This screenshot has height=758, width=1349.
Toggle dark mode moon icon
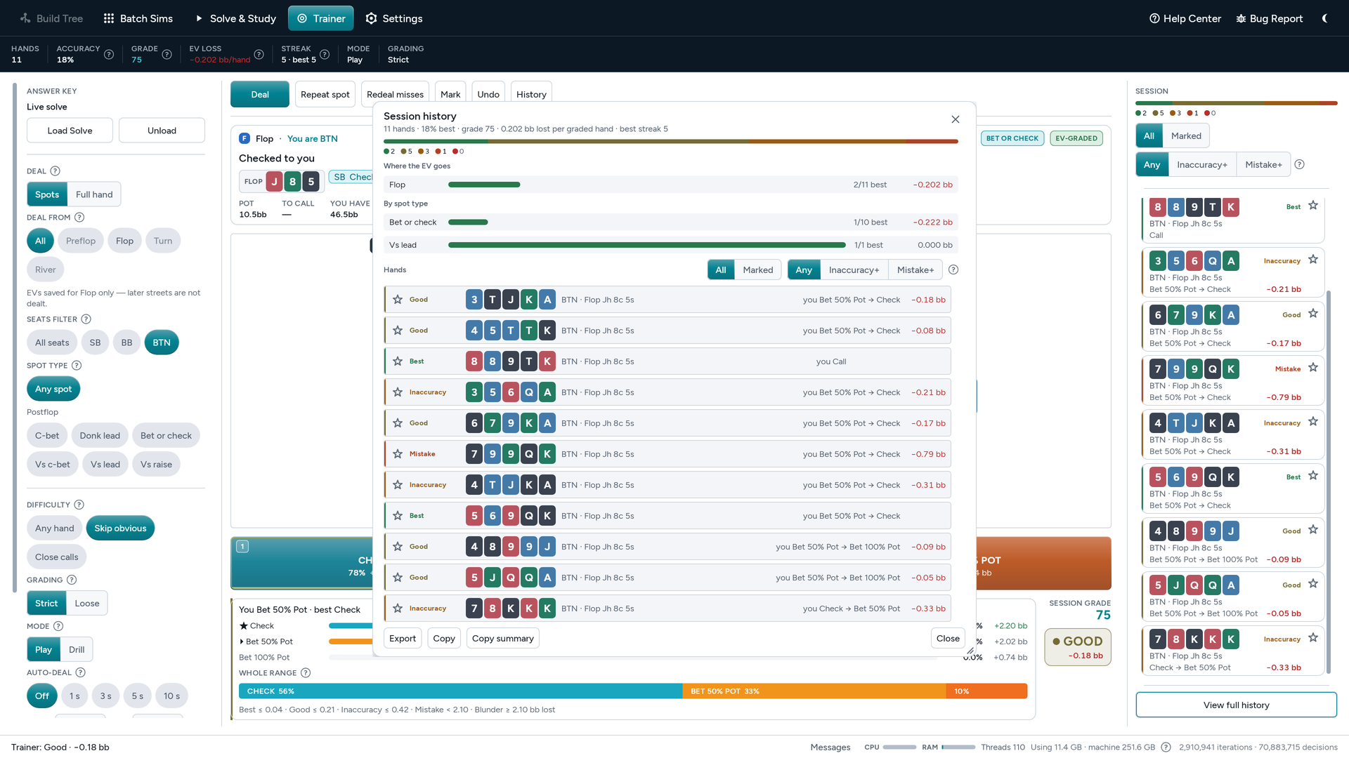coord(1324,18)
